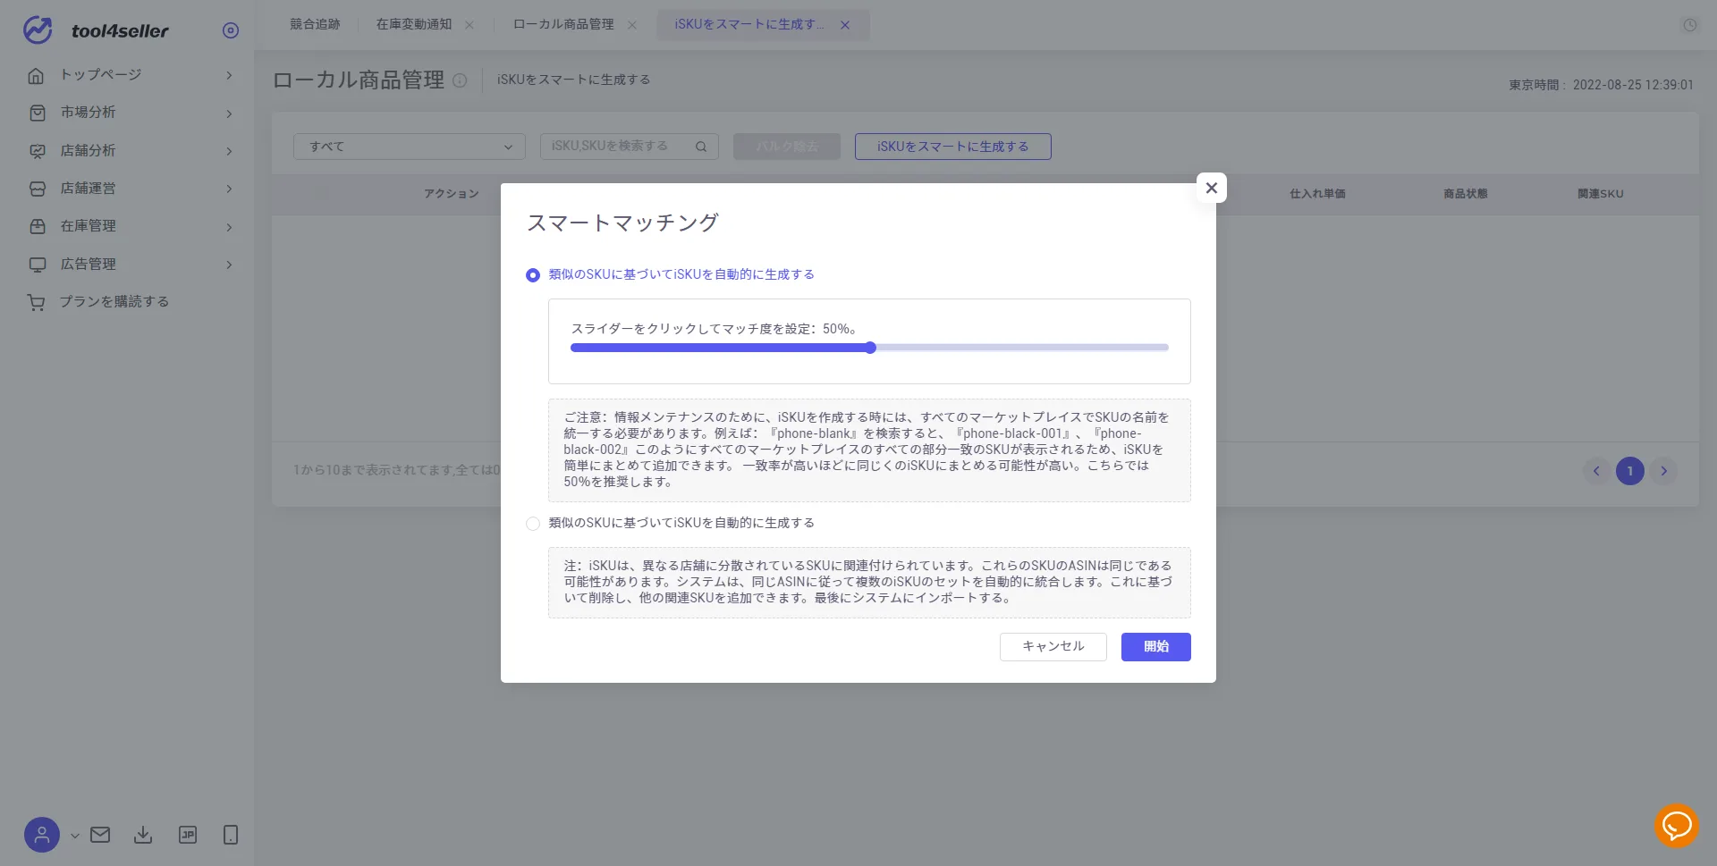Click the 開始 button
This screenshot has height=866, width=1717.
(x=1156, y=647)
